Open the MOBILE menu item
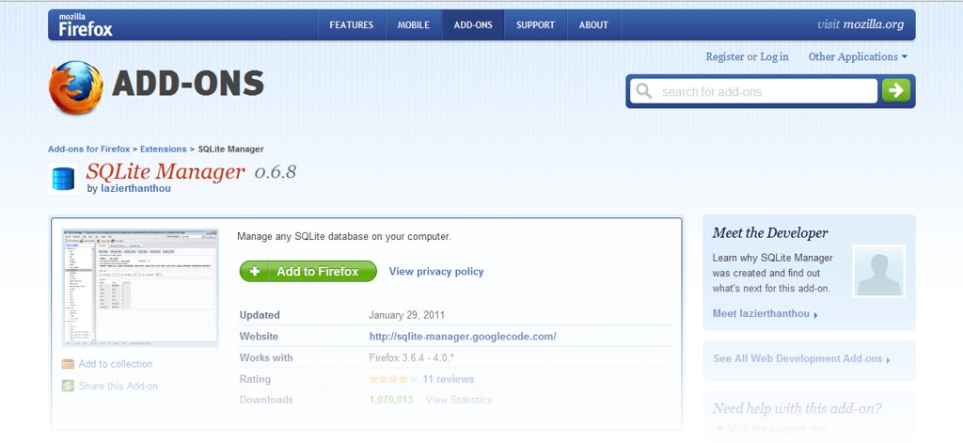The image size is (963, 443). click(x=414, y=25)
